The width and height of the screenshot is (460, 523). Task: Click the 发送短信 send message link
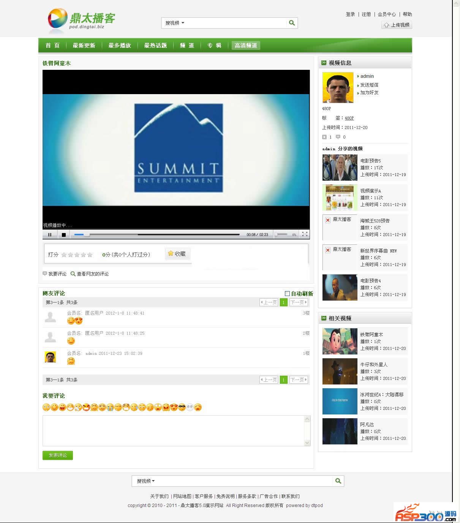(x=369, y=85)
